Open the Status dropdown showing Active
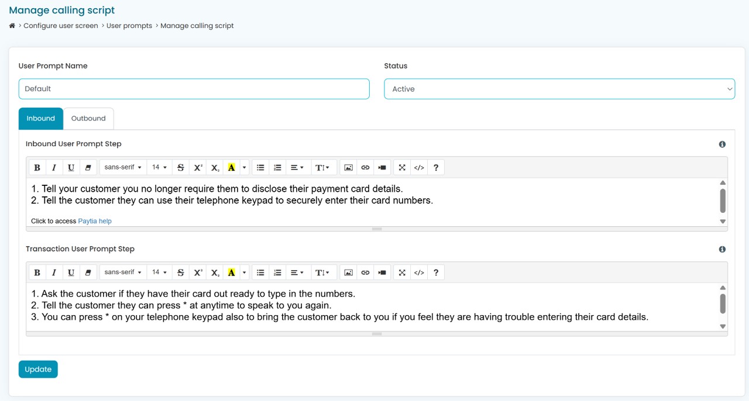Screen dimensions: 749x401 559,89
